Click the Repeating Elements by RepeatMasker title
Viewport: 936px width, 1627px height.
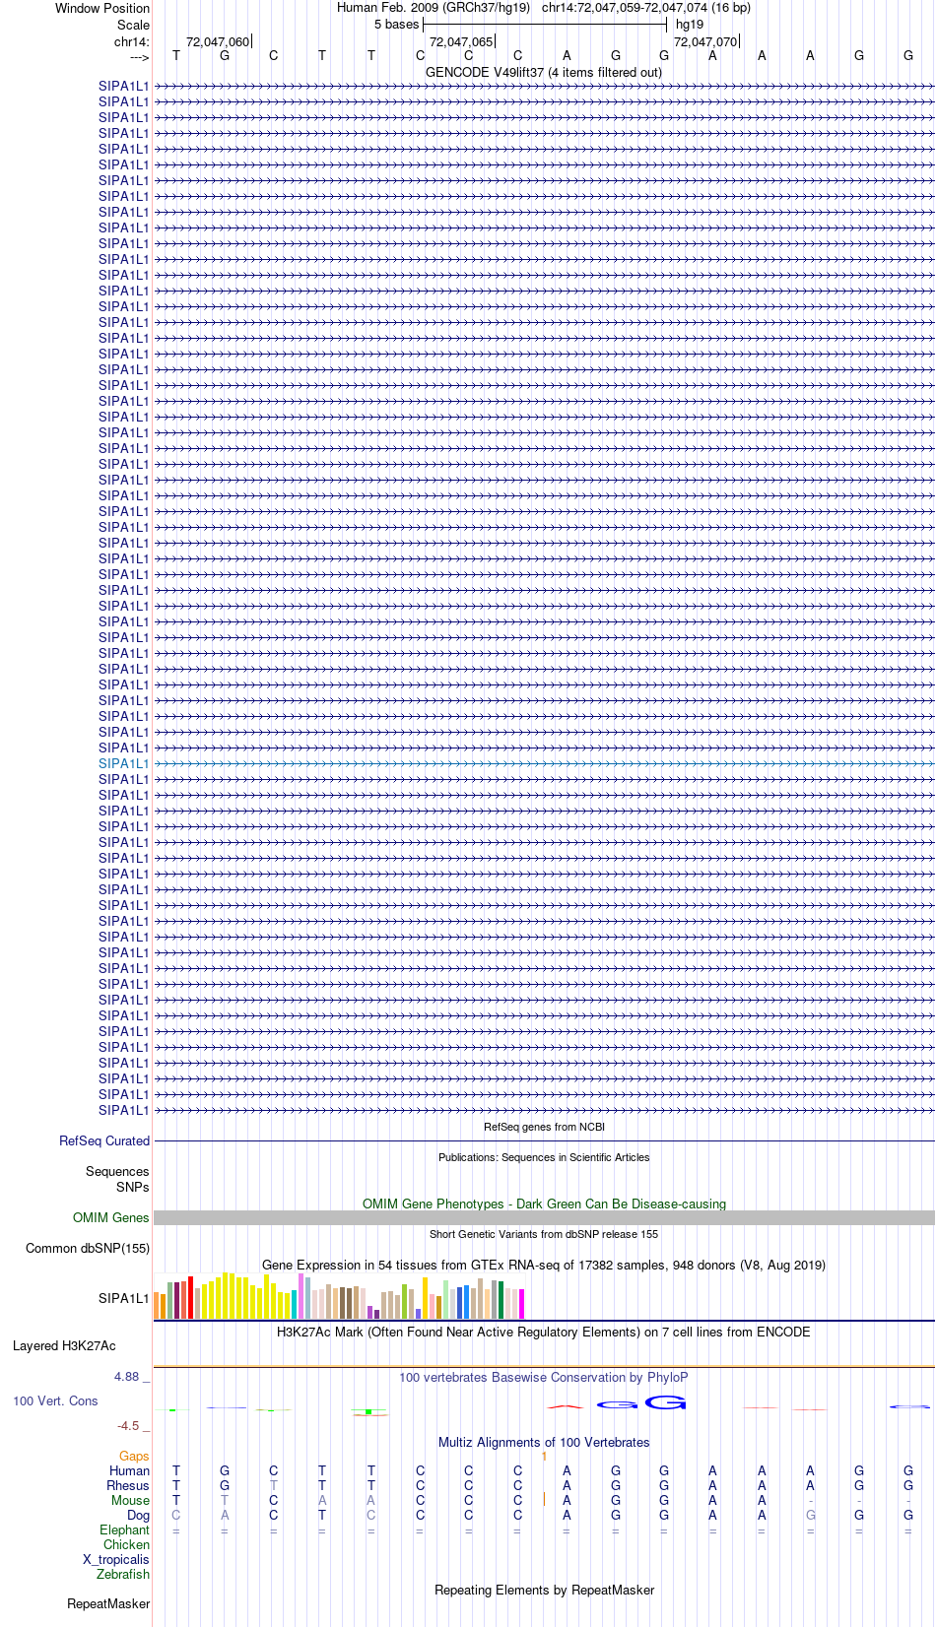[x=544, y=1590]
